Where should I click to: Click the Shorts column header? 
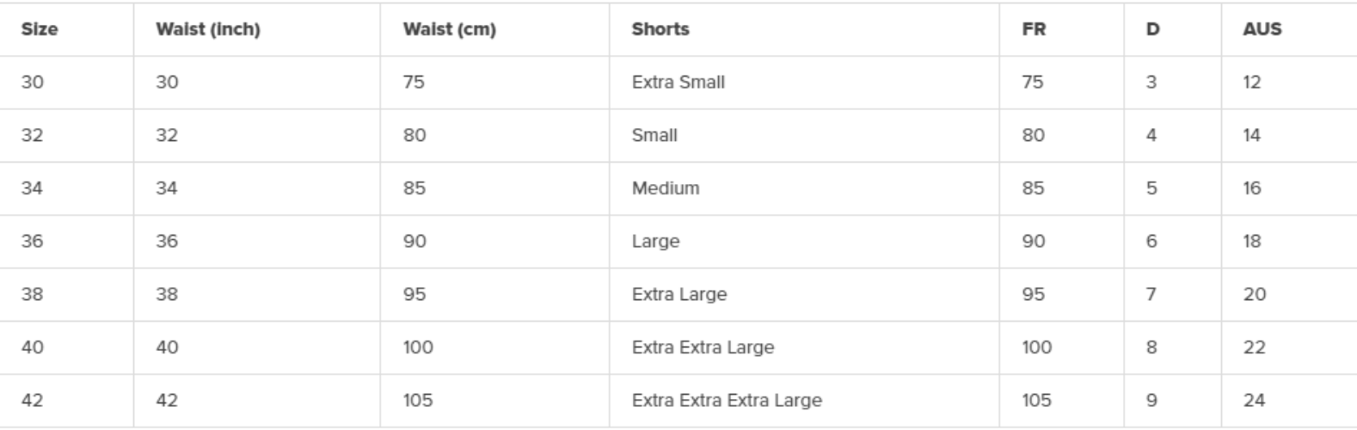(x=660, y=29)
